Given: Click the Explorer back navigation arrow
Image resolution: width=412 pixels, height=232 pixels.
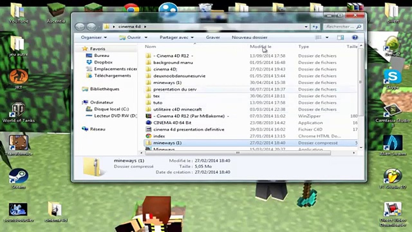Looking at the screenshot, I should pyautogui.click(x=80, y=27).
